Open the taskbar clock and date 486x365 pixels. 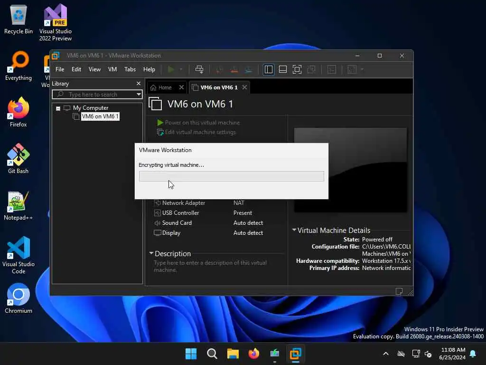point(452,354)
